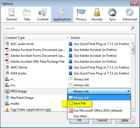Click the Microsoft Office 2010 icon in dropdown

tap(71, 111)
